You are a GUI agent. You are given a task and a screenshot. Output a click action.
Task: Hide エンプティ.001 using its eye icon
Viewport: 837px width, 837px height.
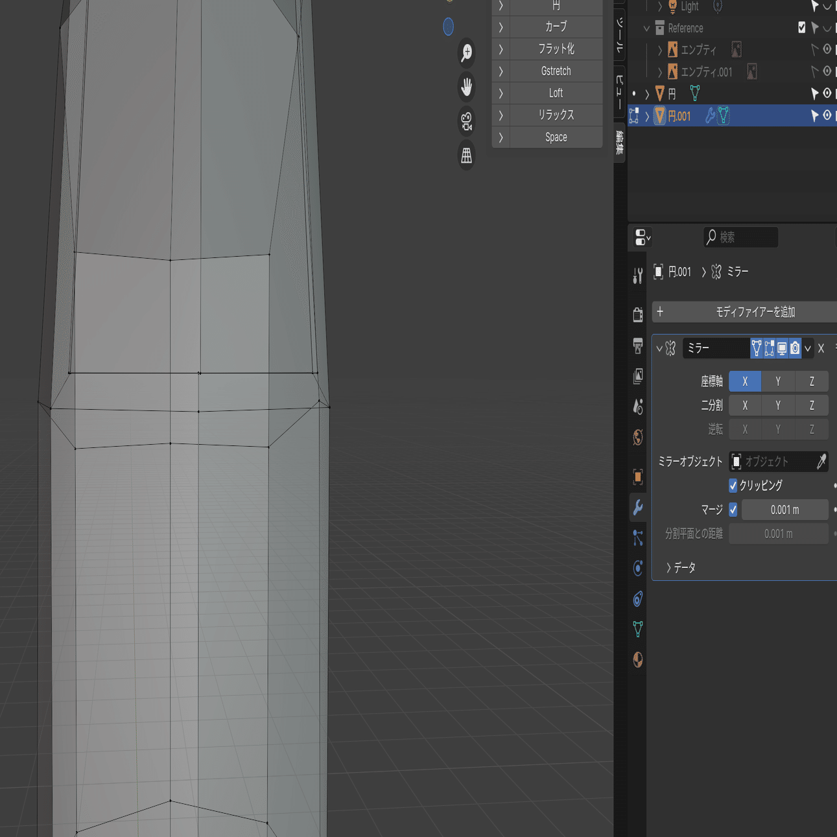(827, 71)
